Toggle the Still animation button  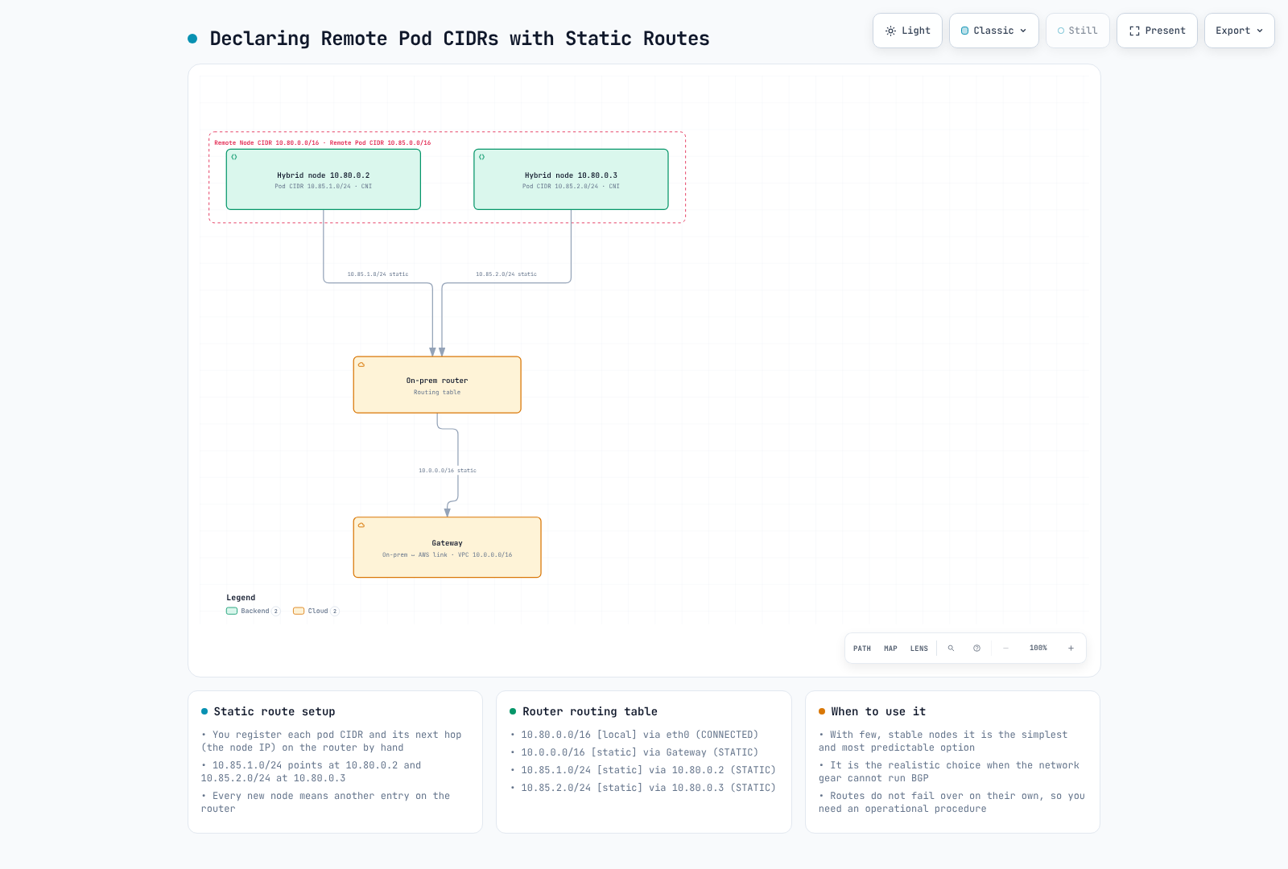click(1077, 31)
